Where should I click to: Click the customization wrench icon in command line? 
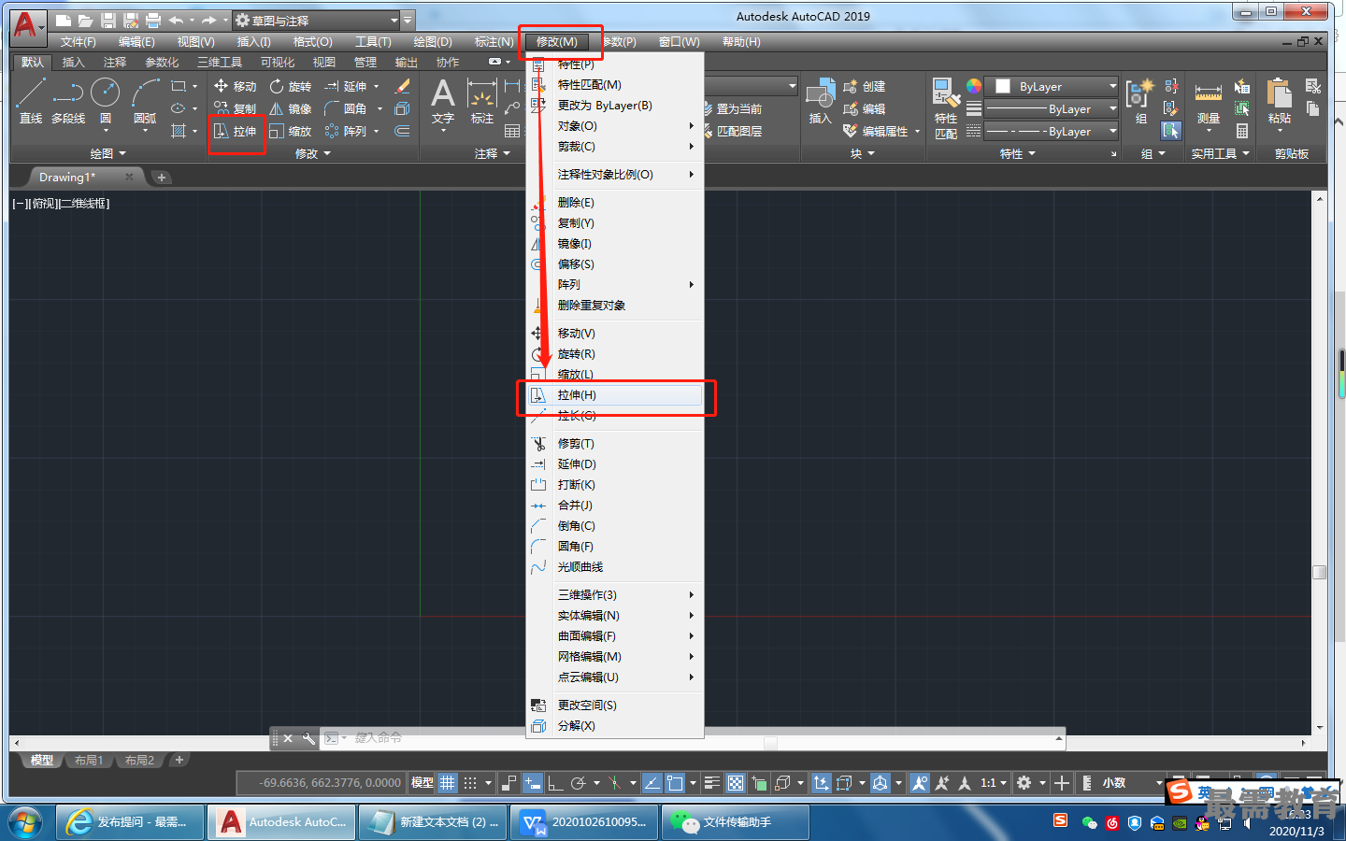click(x=308, y=738)
